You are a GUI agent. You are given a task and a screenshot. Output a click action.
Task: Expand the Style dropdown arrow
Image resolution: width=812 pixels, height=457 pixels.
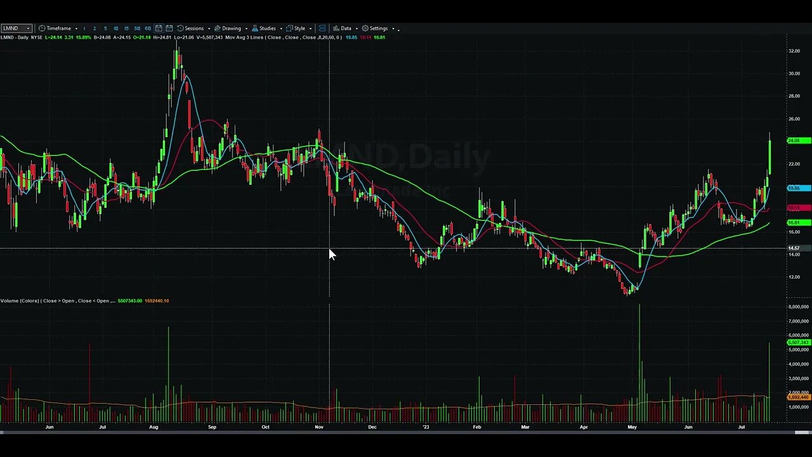tap(310, 29)
